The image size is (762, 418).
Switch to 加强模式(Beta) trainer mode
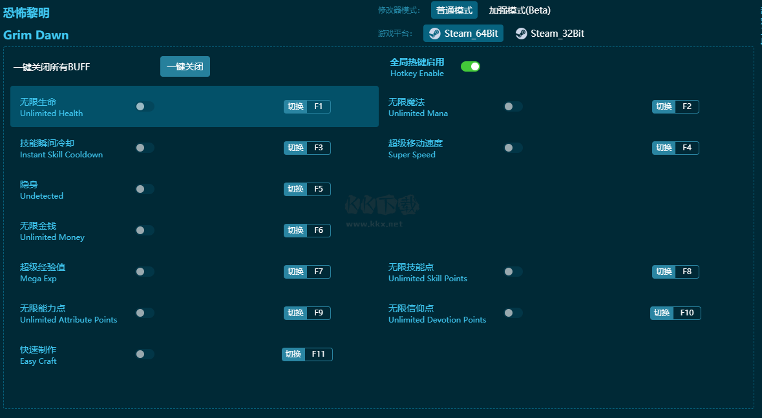click(x=520, y=10)
